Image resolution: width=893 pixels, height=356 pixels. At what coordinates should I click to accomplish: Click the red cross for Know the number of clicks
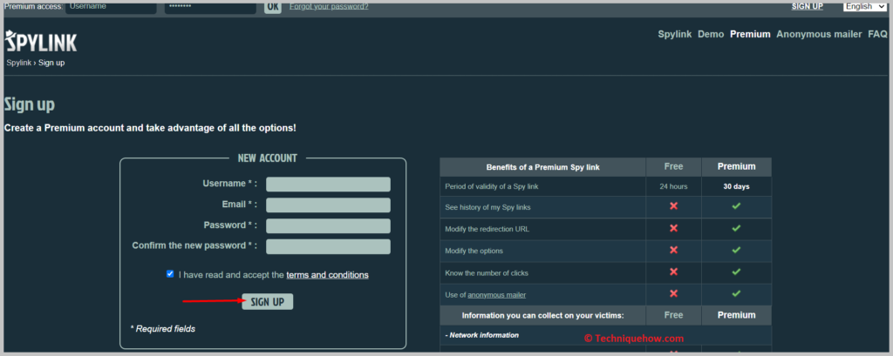pyautogui.click(x=674, y=272)
